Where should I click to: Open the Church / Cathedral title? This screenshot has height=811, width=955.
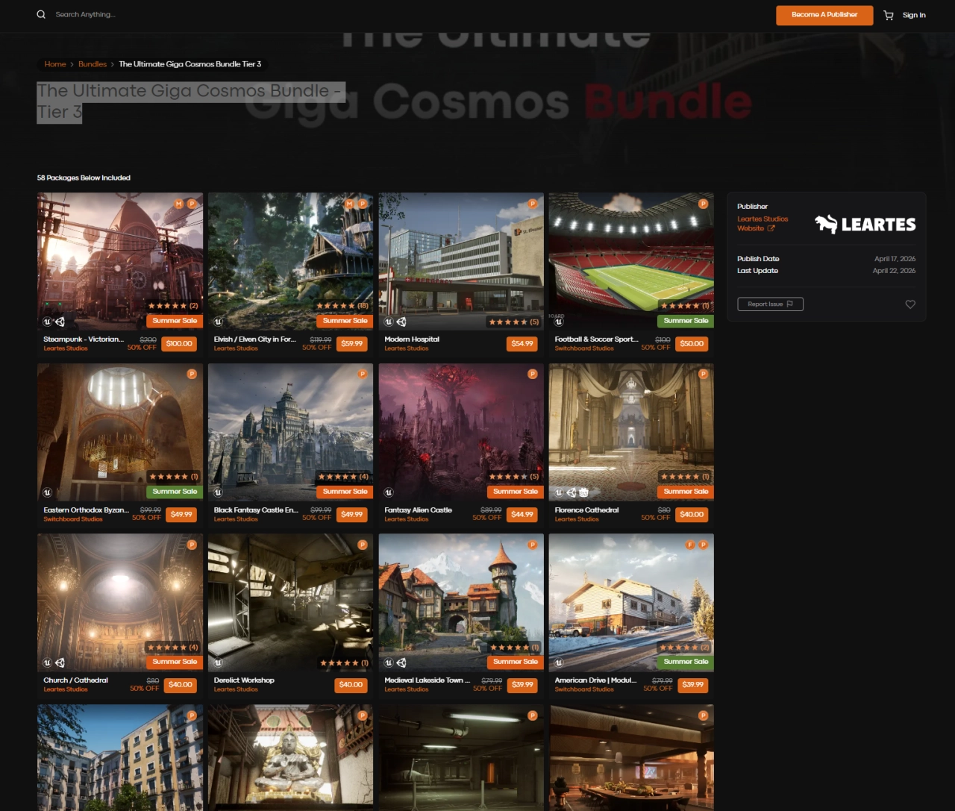pyautogui.click(x=75, y=680)
